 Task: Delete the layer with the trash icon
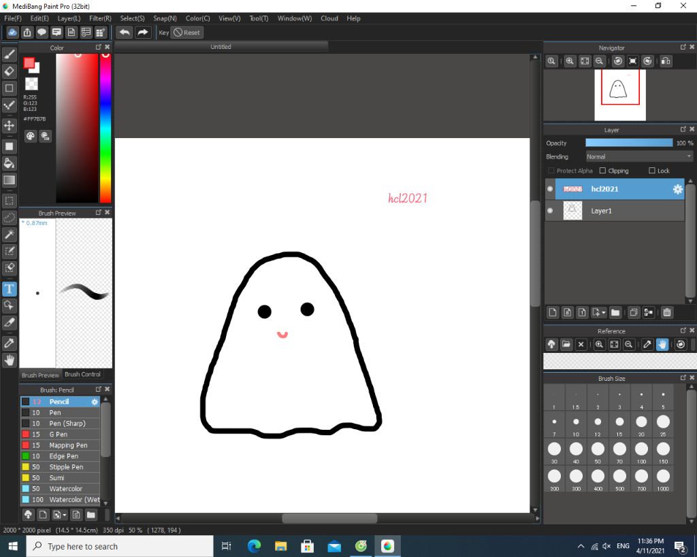coord(667,313)
